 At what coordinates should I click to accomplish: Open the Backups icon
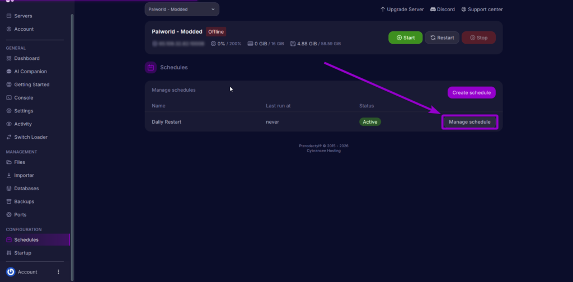tap(9, 201)
